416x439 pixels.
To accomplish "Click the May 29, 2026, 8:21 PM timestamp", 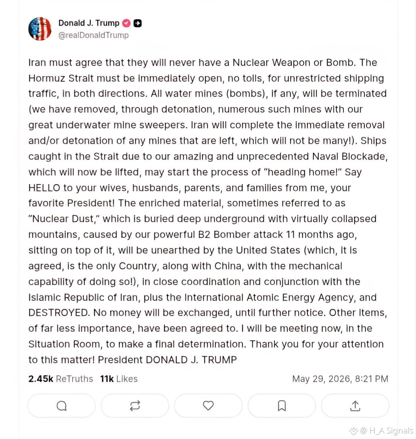I will point(340,379).
